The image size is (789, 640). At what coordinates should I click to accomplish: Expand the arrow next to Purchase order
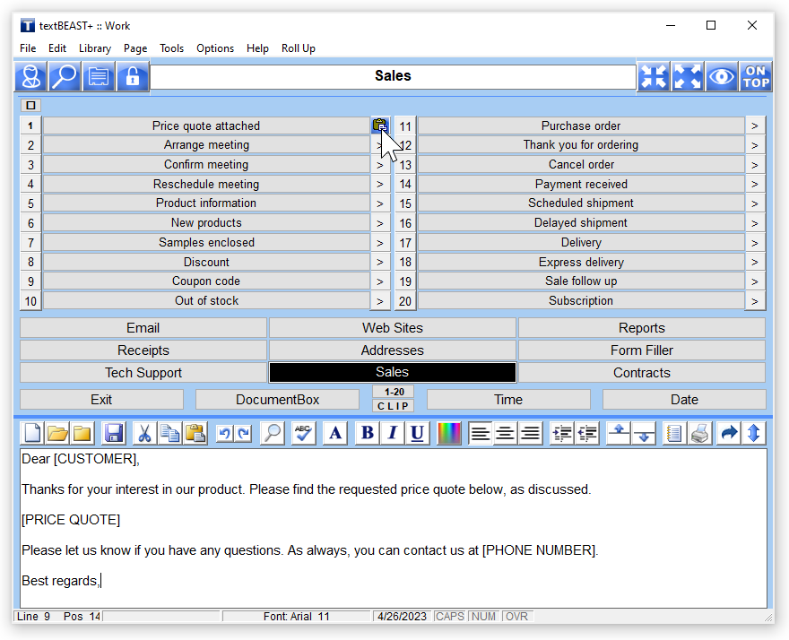click(x=755, y=125)
